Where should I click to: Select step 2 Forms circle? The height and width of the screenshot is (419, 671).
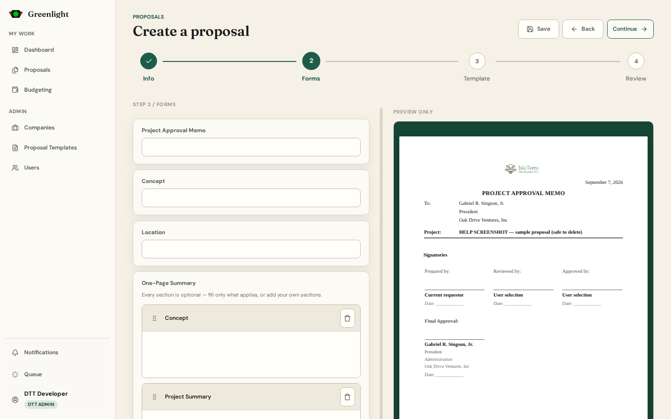pyautogui.click(x=311, y=61)
